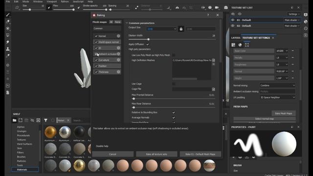The image size is (313, 176).
Task: Open the Mode menu
Action: click(25, 1)
